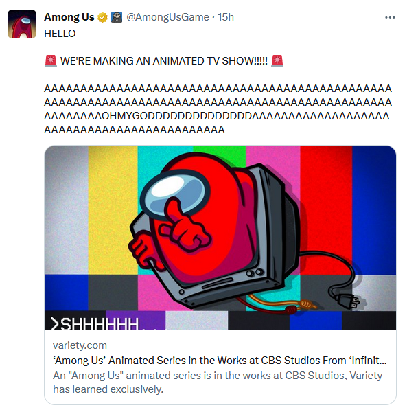The image size is (407, 412).
Task: Click the 15h timestamp of the tweet
Action: [226, 17]
